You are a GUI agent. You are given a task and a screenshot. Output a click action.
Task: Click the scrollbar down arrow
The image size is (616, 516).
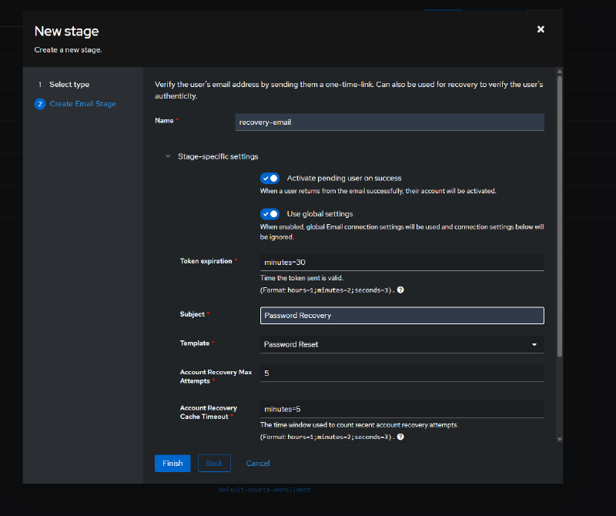560,439
